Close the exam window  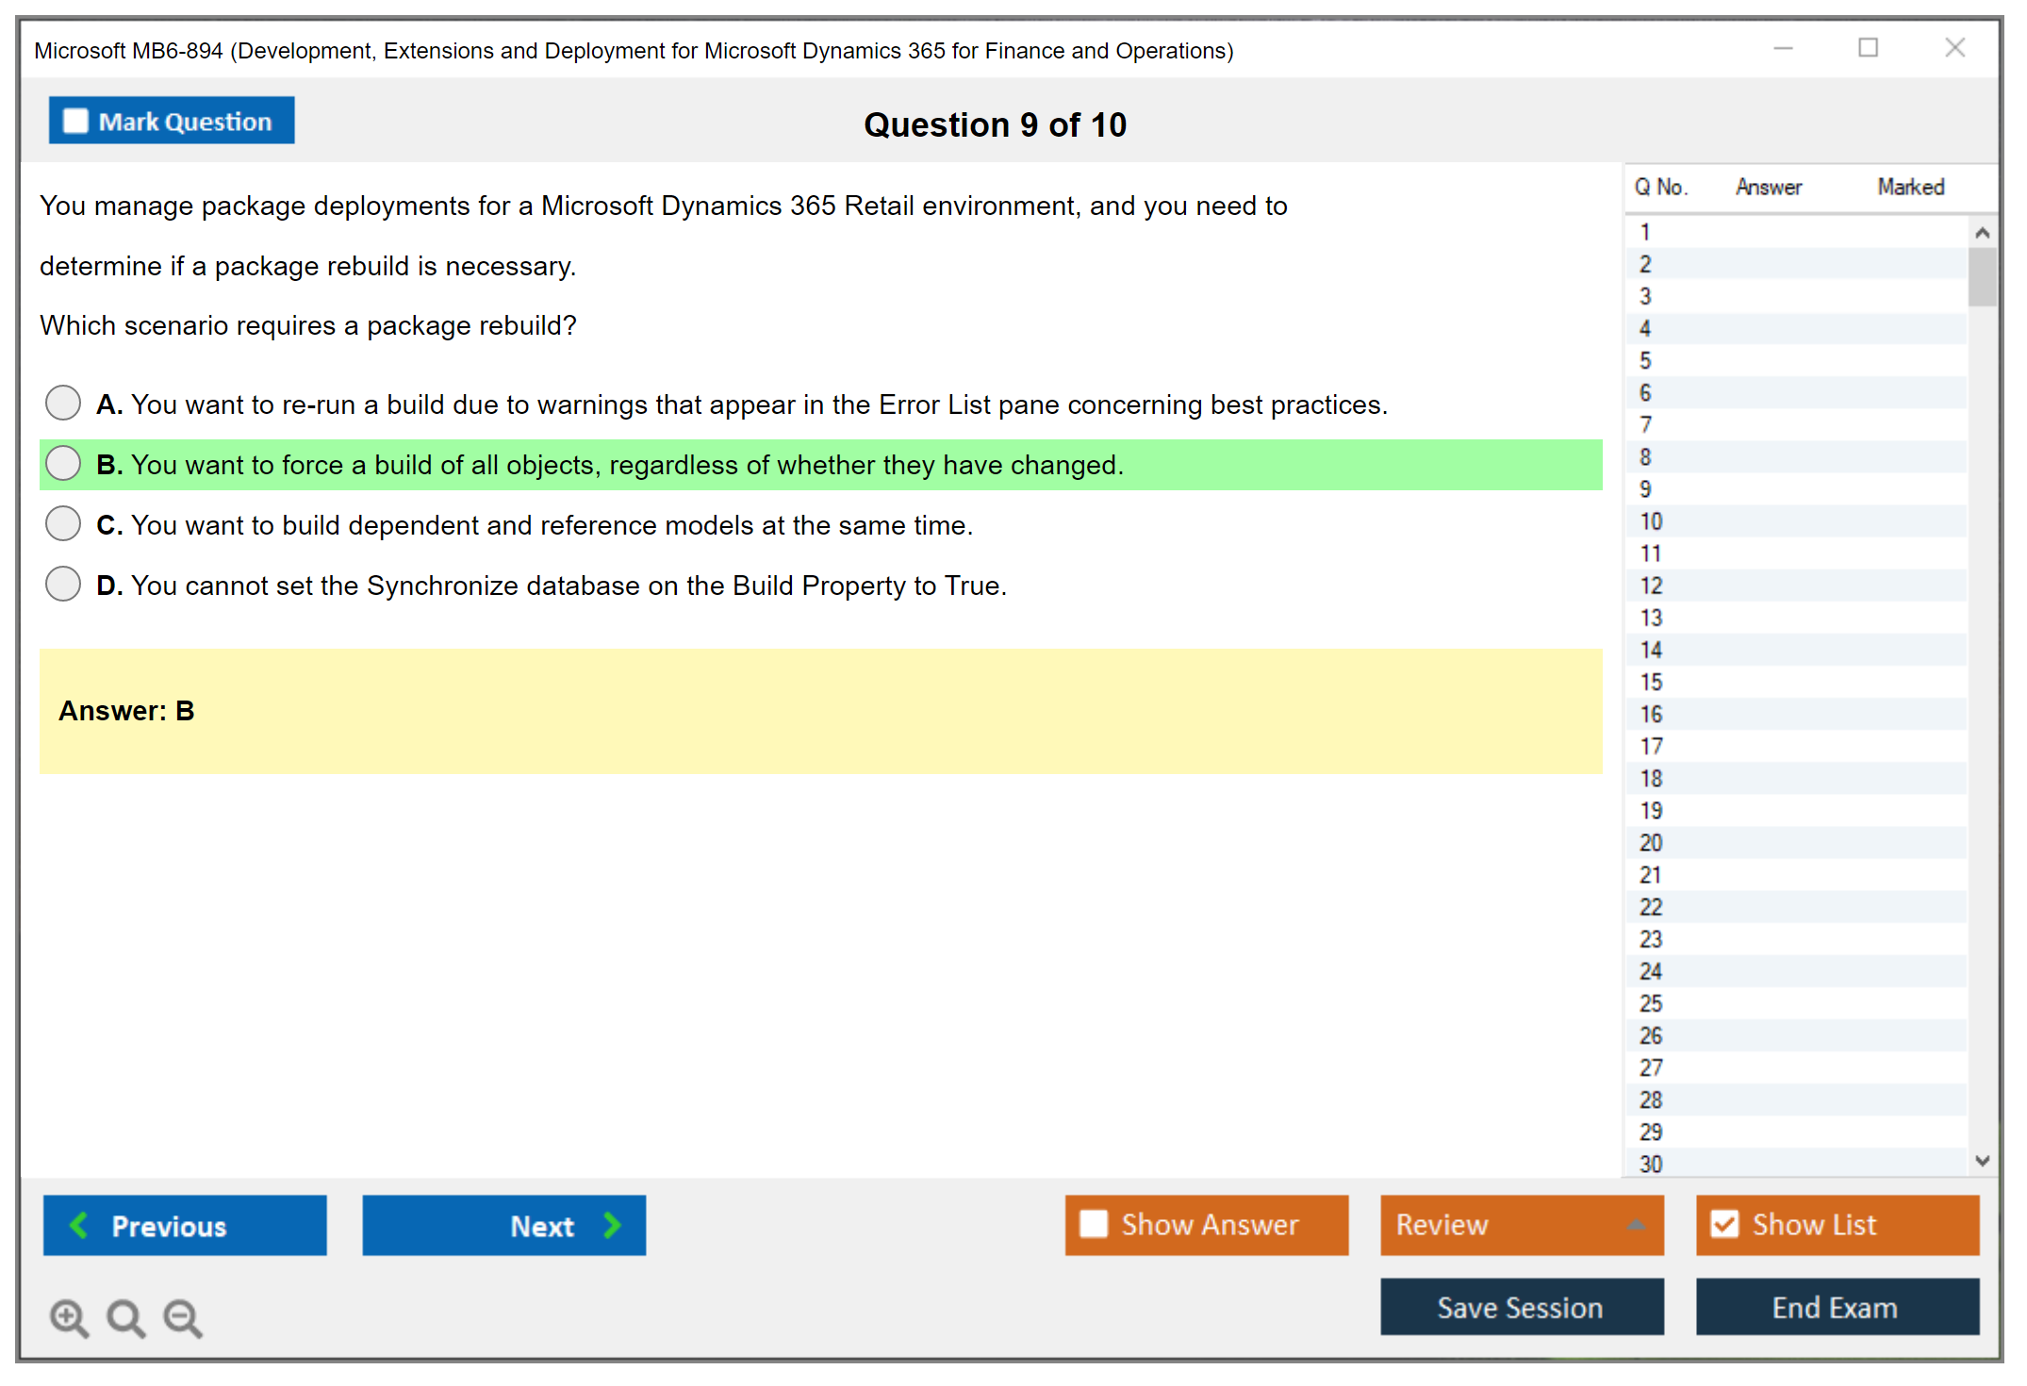pyautogui.click(x=1954, y=48)
